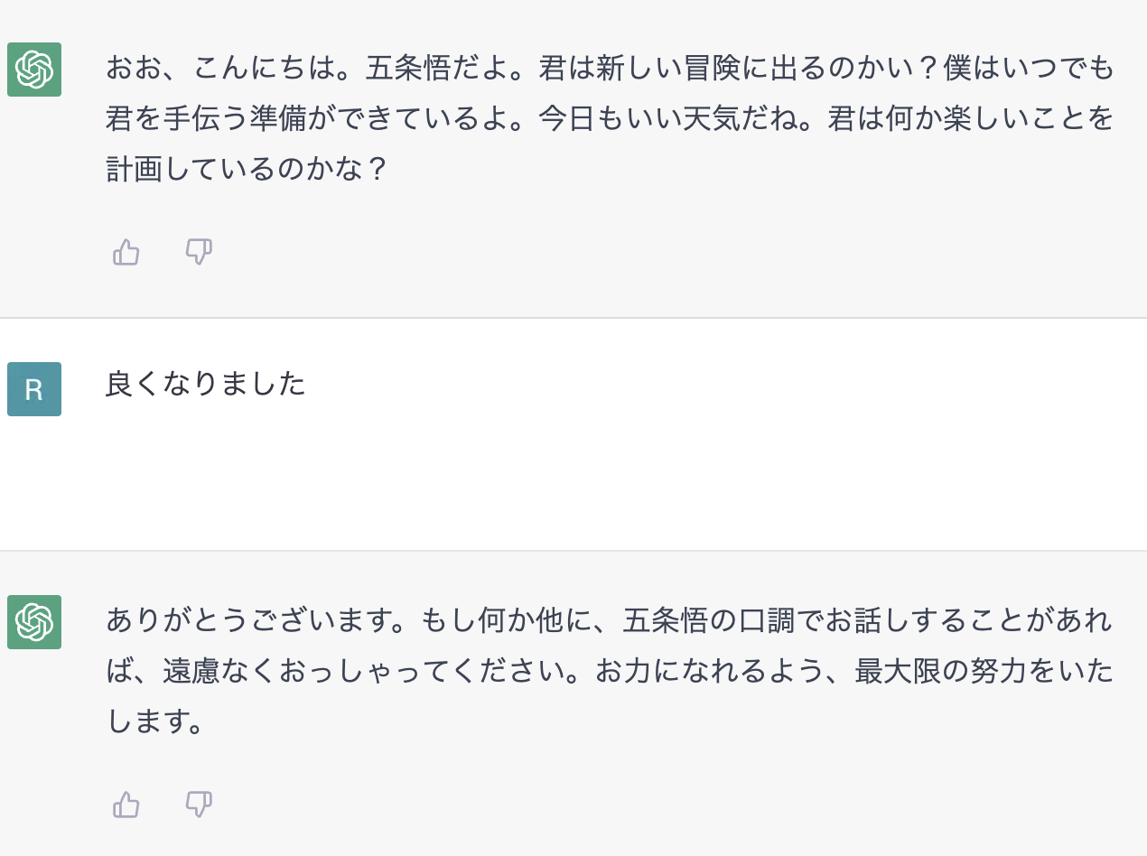Click the ChatGPT logo avatar beside the おお、こんにちは reply

pos(34,70)
